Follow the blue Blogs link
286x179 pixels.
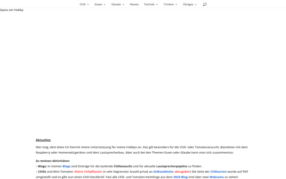66,166
